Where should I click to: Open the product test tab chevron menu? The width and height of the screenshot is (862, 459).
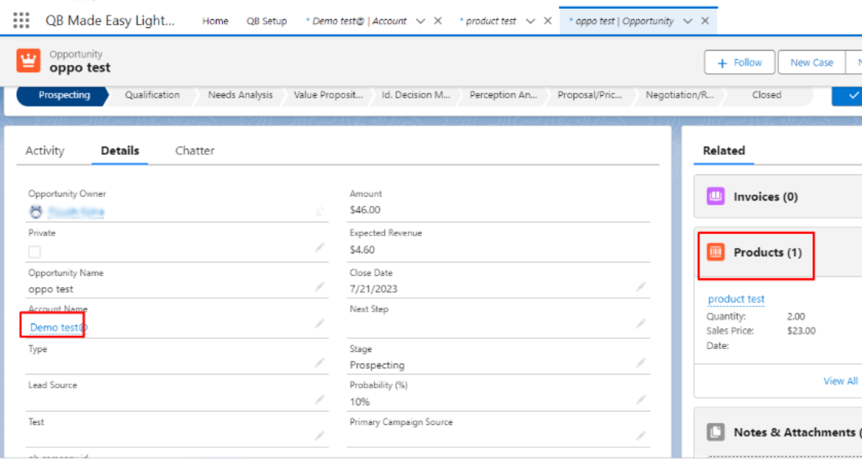[x=529, y=21]
